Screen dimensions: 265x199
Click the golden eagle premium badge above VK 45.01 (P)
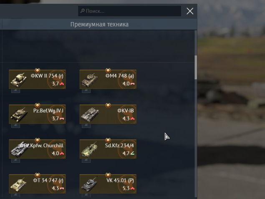click(x=108, y=175)
